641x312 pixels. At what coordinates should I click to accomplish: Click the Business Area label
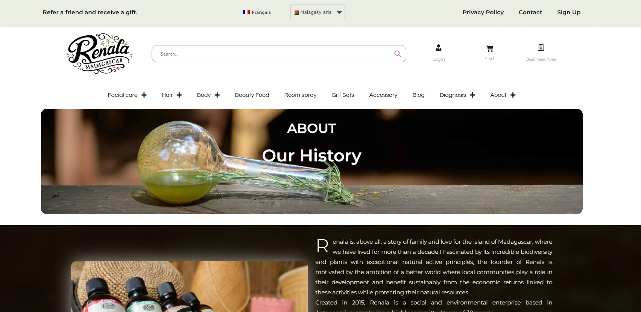(x=541, y=59)
